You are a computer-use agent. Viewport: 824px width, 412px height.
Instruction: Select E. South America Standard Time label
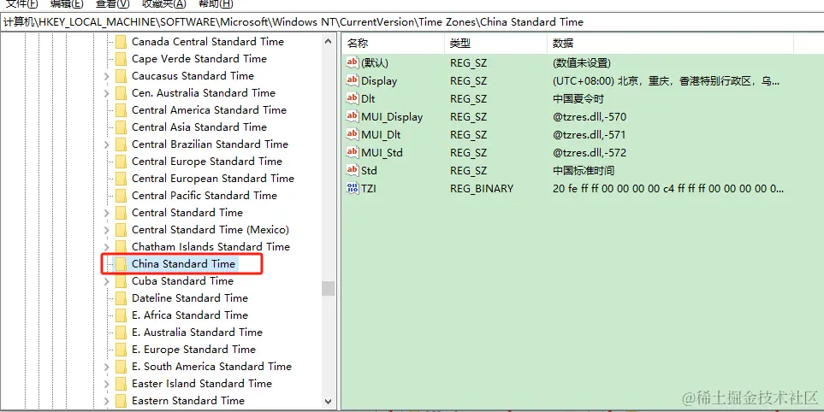click(212, 367)
